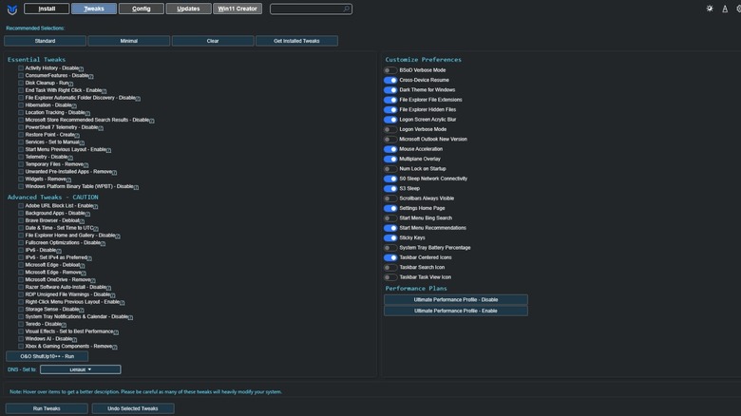The width and height of the screenshot is (741, 416).
Task: Check Xbox & Gaming Components - Remove checkbox
Action: [21, 346]
